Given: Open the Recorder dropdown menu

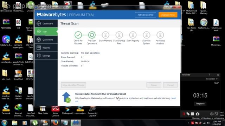Looking at the screenshot, I should [x=212, y=79].
